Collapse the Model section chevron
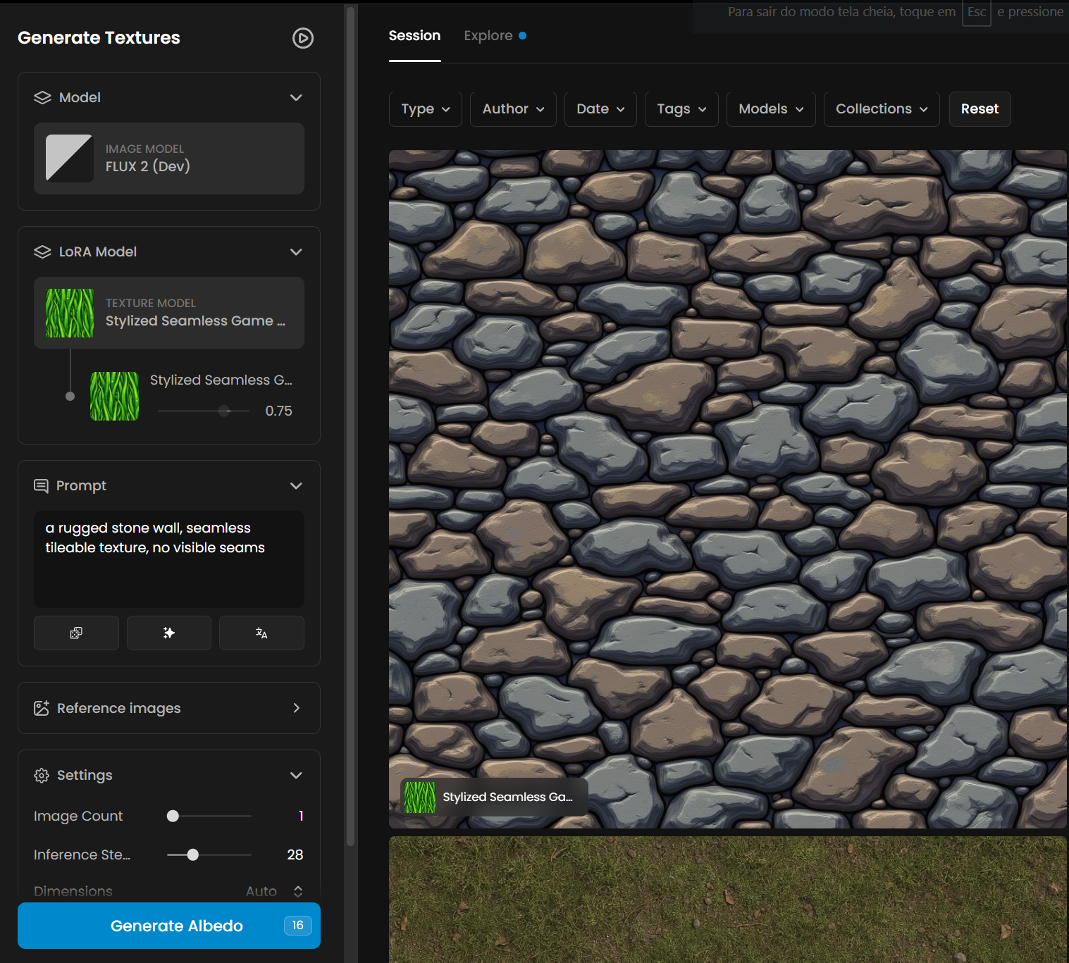Screen dimensions: 1069x963 (296, 97)
